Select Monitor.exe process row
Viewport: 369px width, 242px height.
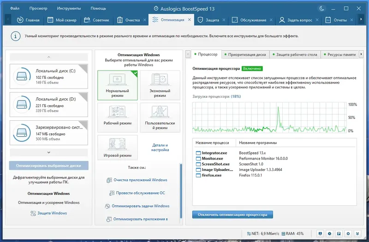tap(274, 159)
